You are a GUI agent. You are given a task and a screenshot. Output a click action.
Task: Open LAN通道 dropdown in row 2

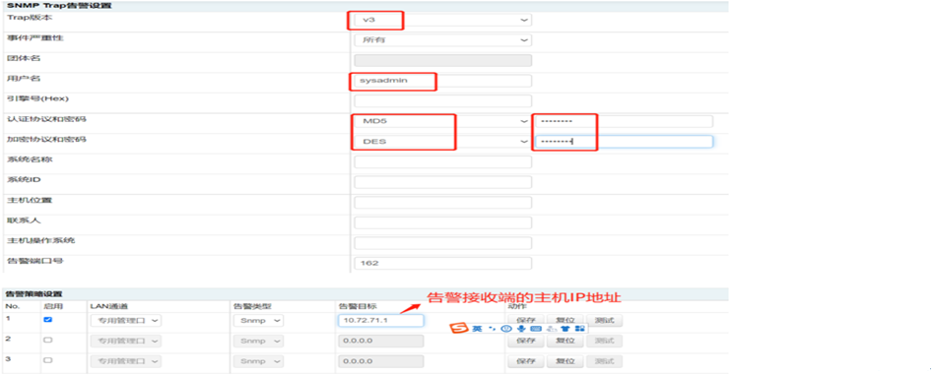point(125,342)
